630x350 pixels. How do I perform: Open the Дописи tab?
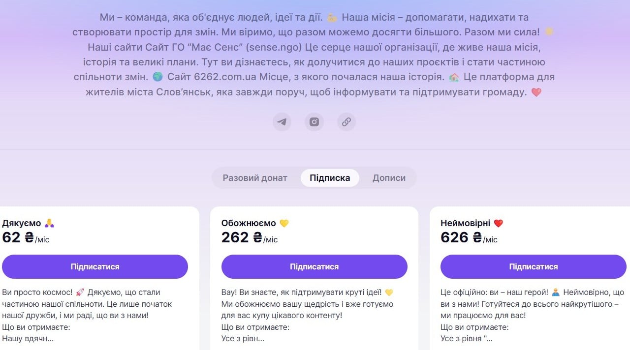coord(389,178)
